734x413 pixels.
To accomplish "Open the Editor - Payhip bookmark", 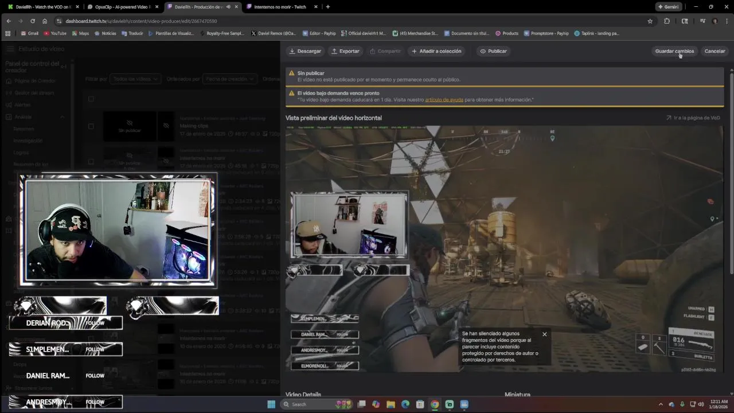I will (319, 33).
